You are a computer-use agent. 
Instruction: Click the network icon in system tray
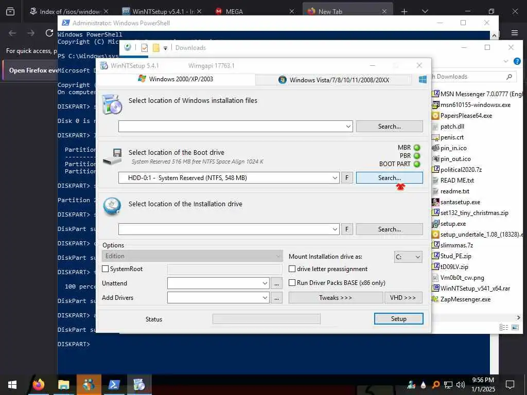tap(448, 385)
